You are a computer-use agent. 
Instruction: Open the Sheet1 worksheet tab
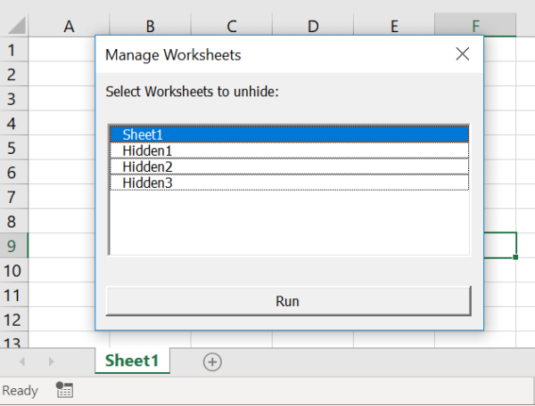coord(132,361)
